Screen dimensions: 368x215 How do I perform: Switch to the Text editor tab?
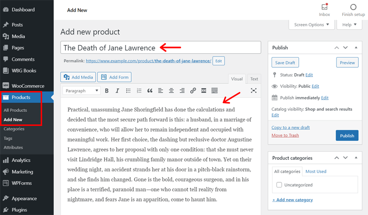tap(254, 79)
